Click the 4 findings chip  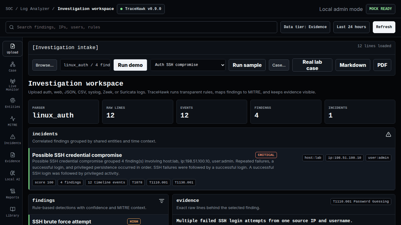click(70, 182)
